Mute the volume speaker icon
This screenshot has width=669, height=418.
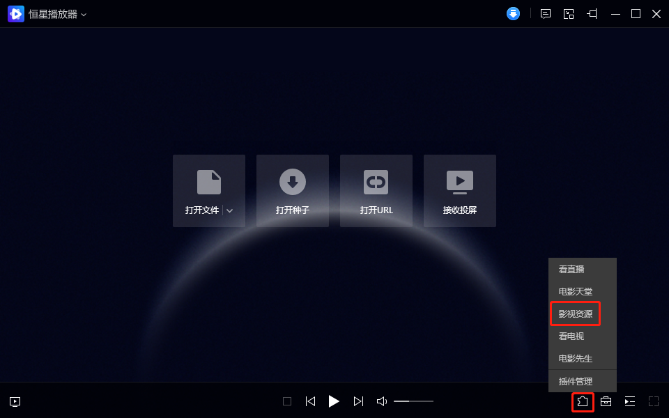click(x=382, y=401)
